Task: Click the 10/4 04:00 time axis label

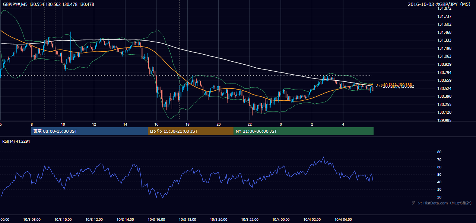Action: (x=343, y=220)
